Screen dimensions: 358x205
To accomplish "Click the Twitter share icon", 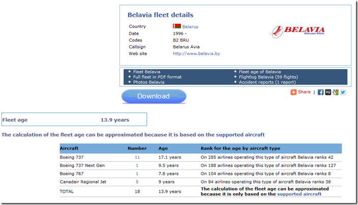I will coord(343,92).
